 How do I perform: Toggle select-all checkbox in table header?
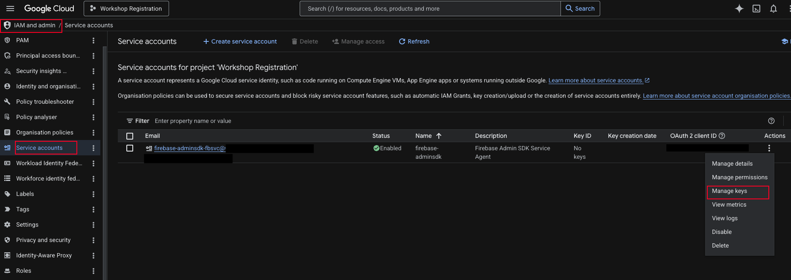point(130,136)
